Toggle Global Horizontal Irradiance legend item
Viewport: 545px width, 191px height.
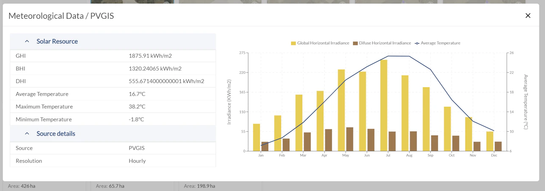click(320, 43)
